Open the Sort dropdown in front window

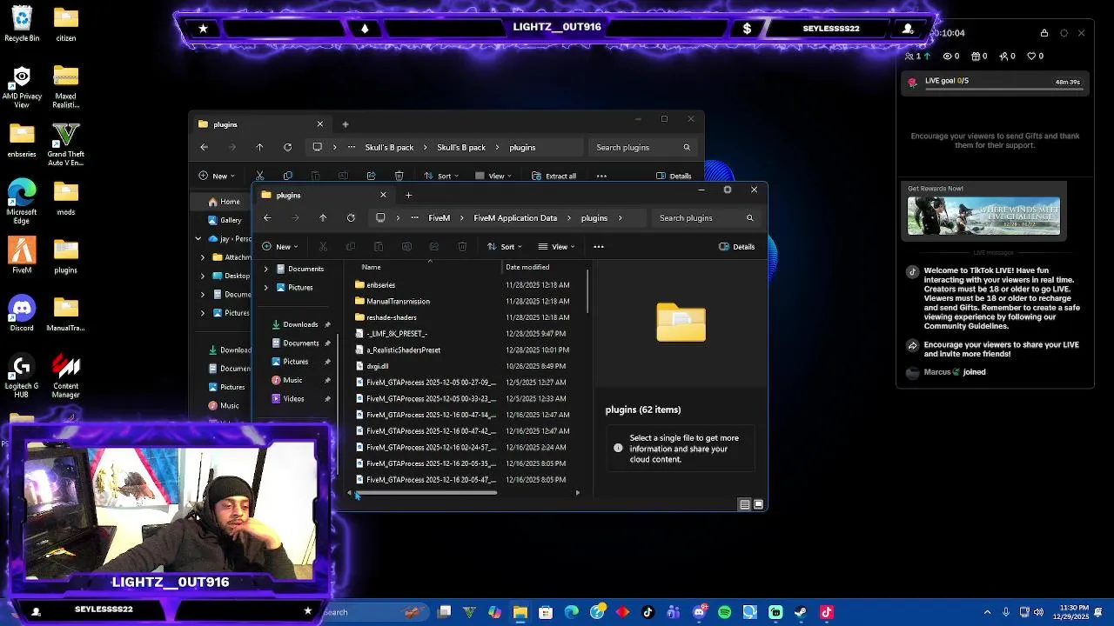point(504,247)
